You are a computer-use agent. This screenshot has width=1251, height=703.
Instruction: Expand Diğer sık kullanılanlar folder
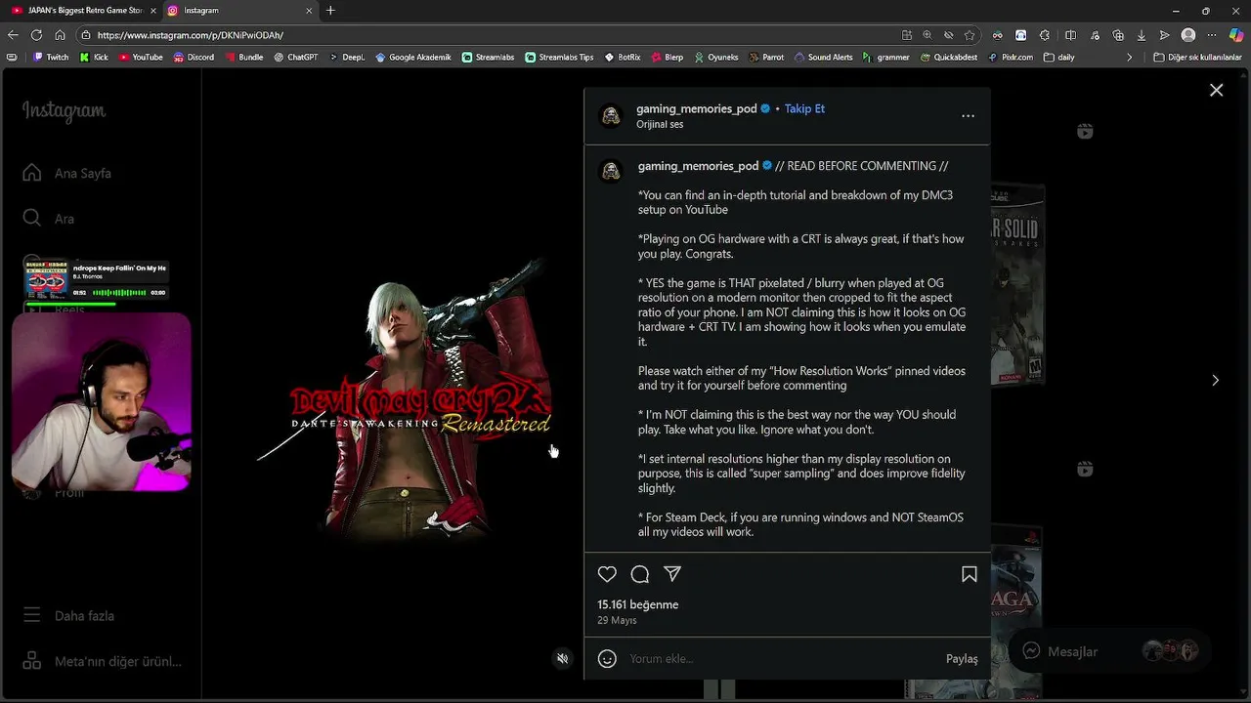point(1197,57)
